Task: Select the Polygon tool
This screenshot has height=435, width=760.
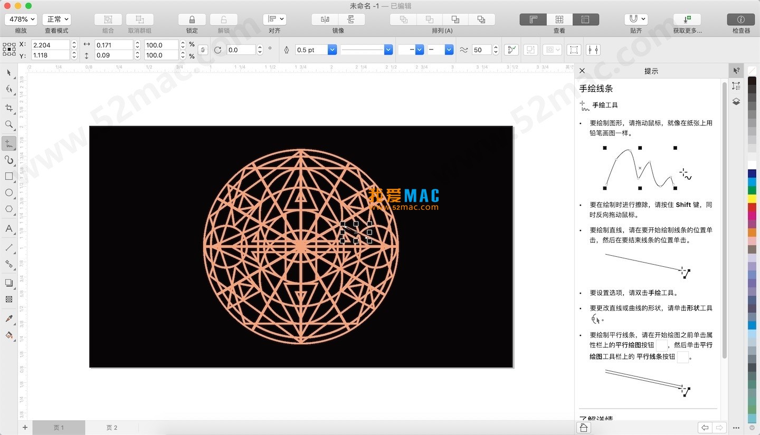Action: (x=9, y=209)
